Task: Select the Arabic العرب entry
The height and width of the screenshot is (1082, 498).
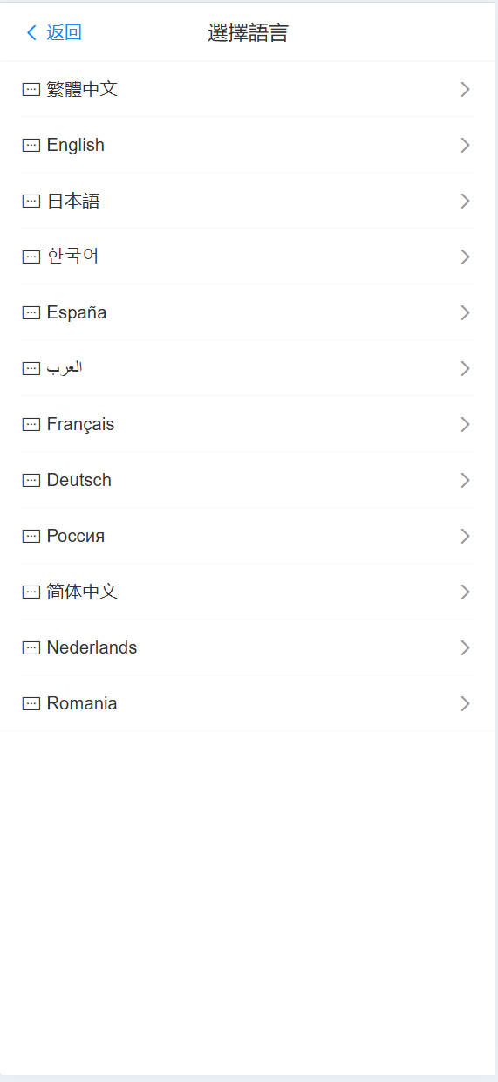Action: 248,368
